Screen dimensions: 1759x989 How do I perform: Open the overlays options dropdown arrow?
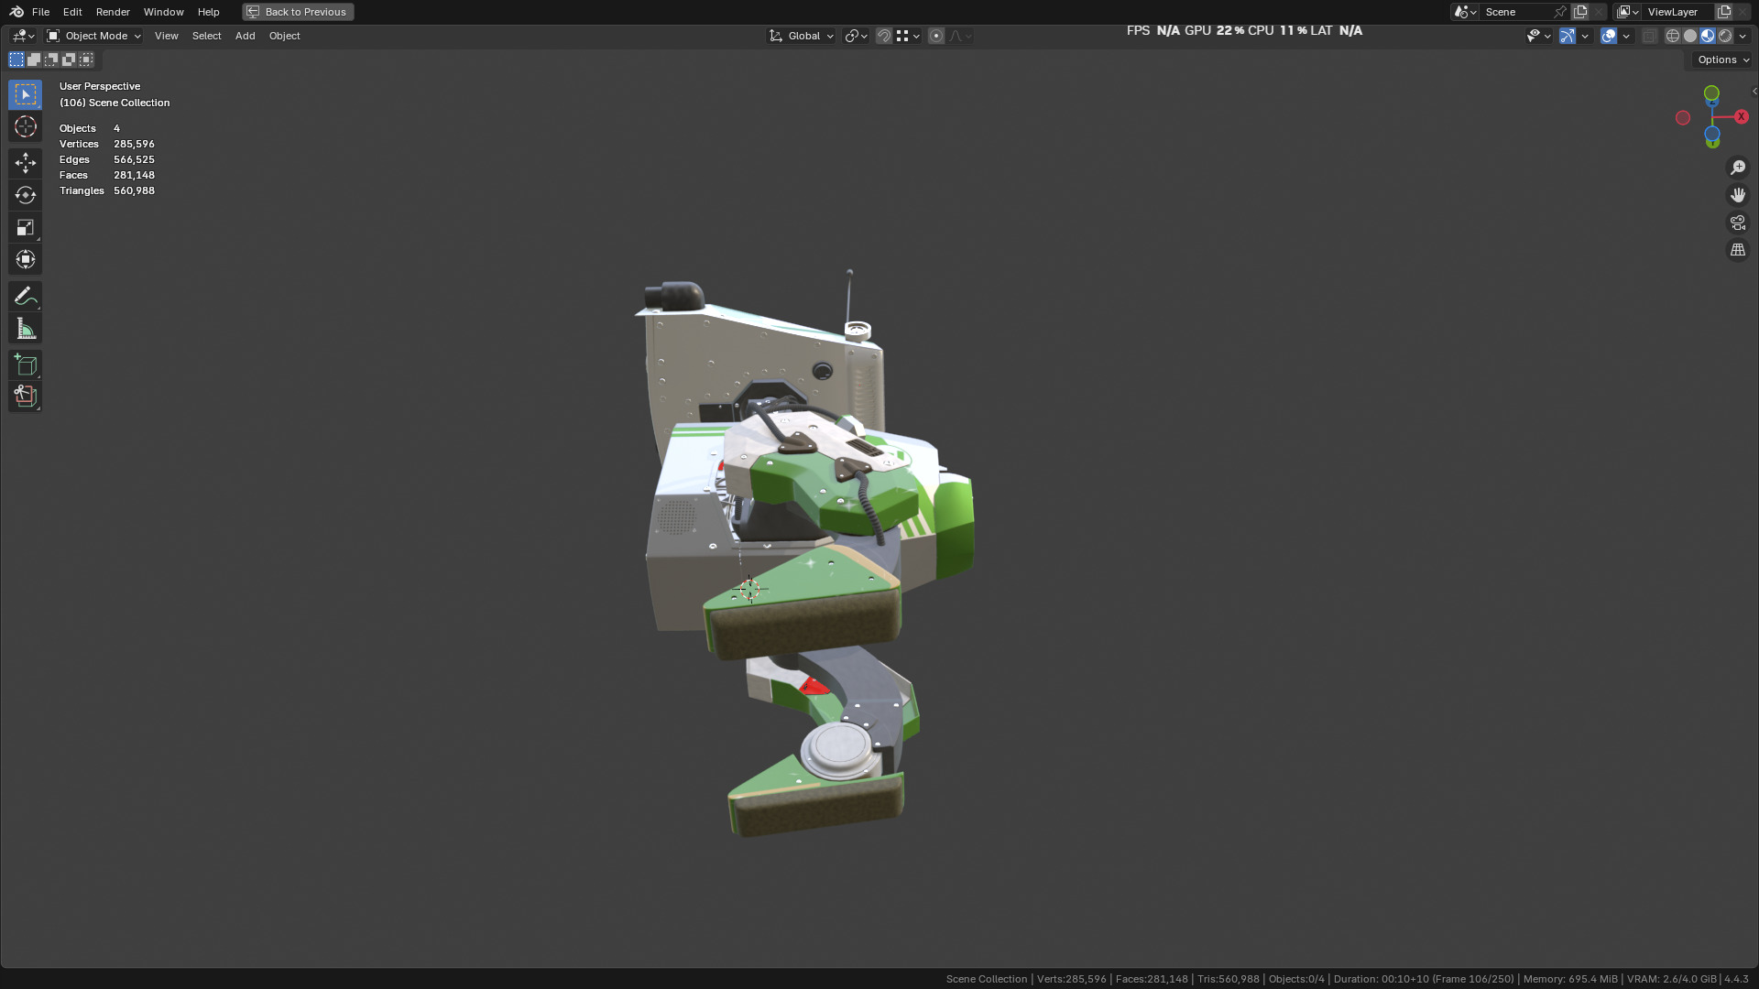(x=1626, y=36)
